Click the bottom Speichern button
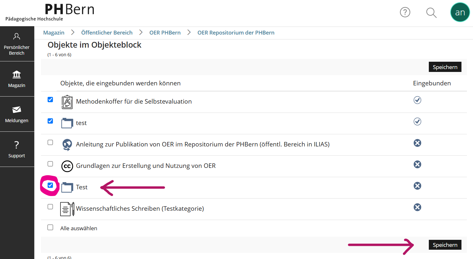473x259 pixels. click(445, 245)
